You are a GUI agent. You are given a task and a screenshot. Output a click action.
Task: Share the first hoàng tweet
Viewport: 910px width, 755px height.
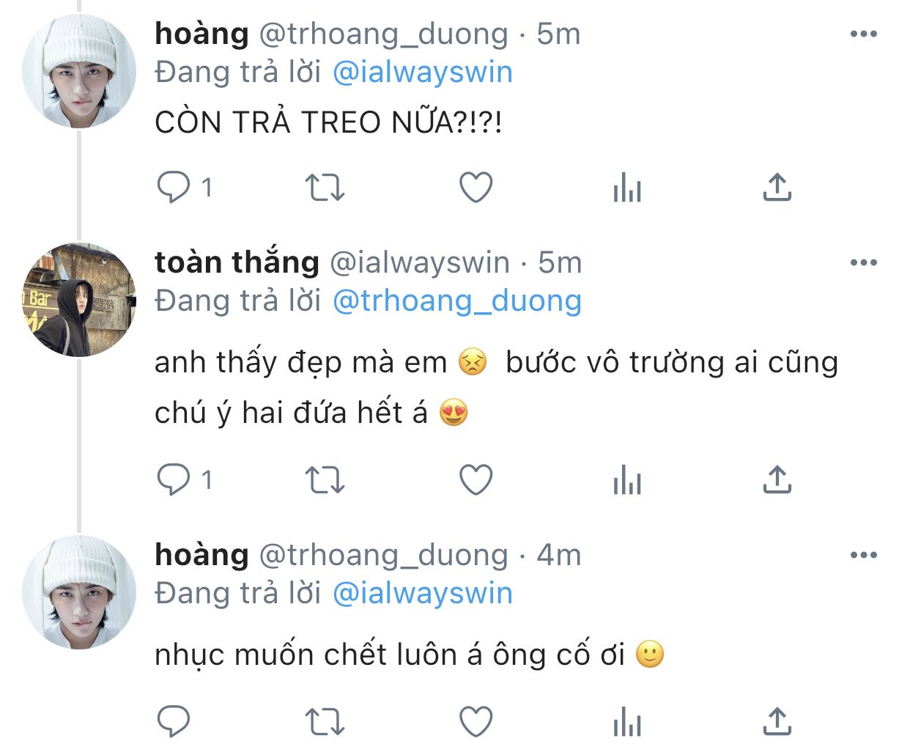click(x=777, y=188)
